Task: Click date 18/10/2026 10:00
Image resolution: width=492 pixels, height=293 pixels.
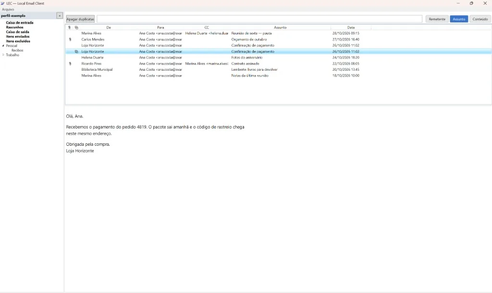Action: pos(346,76)
